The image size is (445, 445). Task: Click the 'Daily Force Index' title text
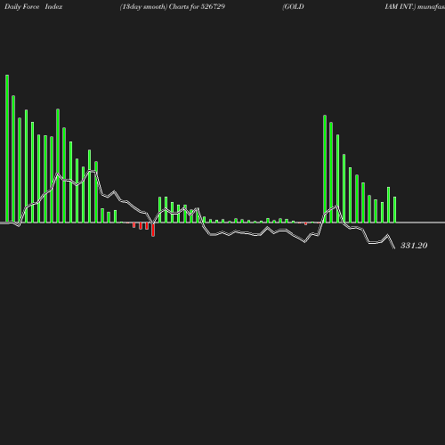(33, 6)
